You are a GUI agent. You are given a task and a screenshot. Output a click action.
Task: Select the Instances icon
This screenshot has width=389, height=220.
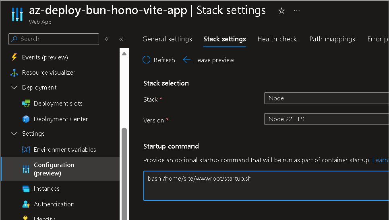point(26,189)
